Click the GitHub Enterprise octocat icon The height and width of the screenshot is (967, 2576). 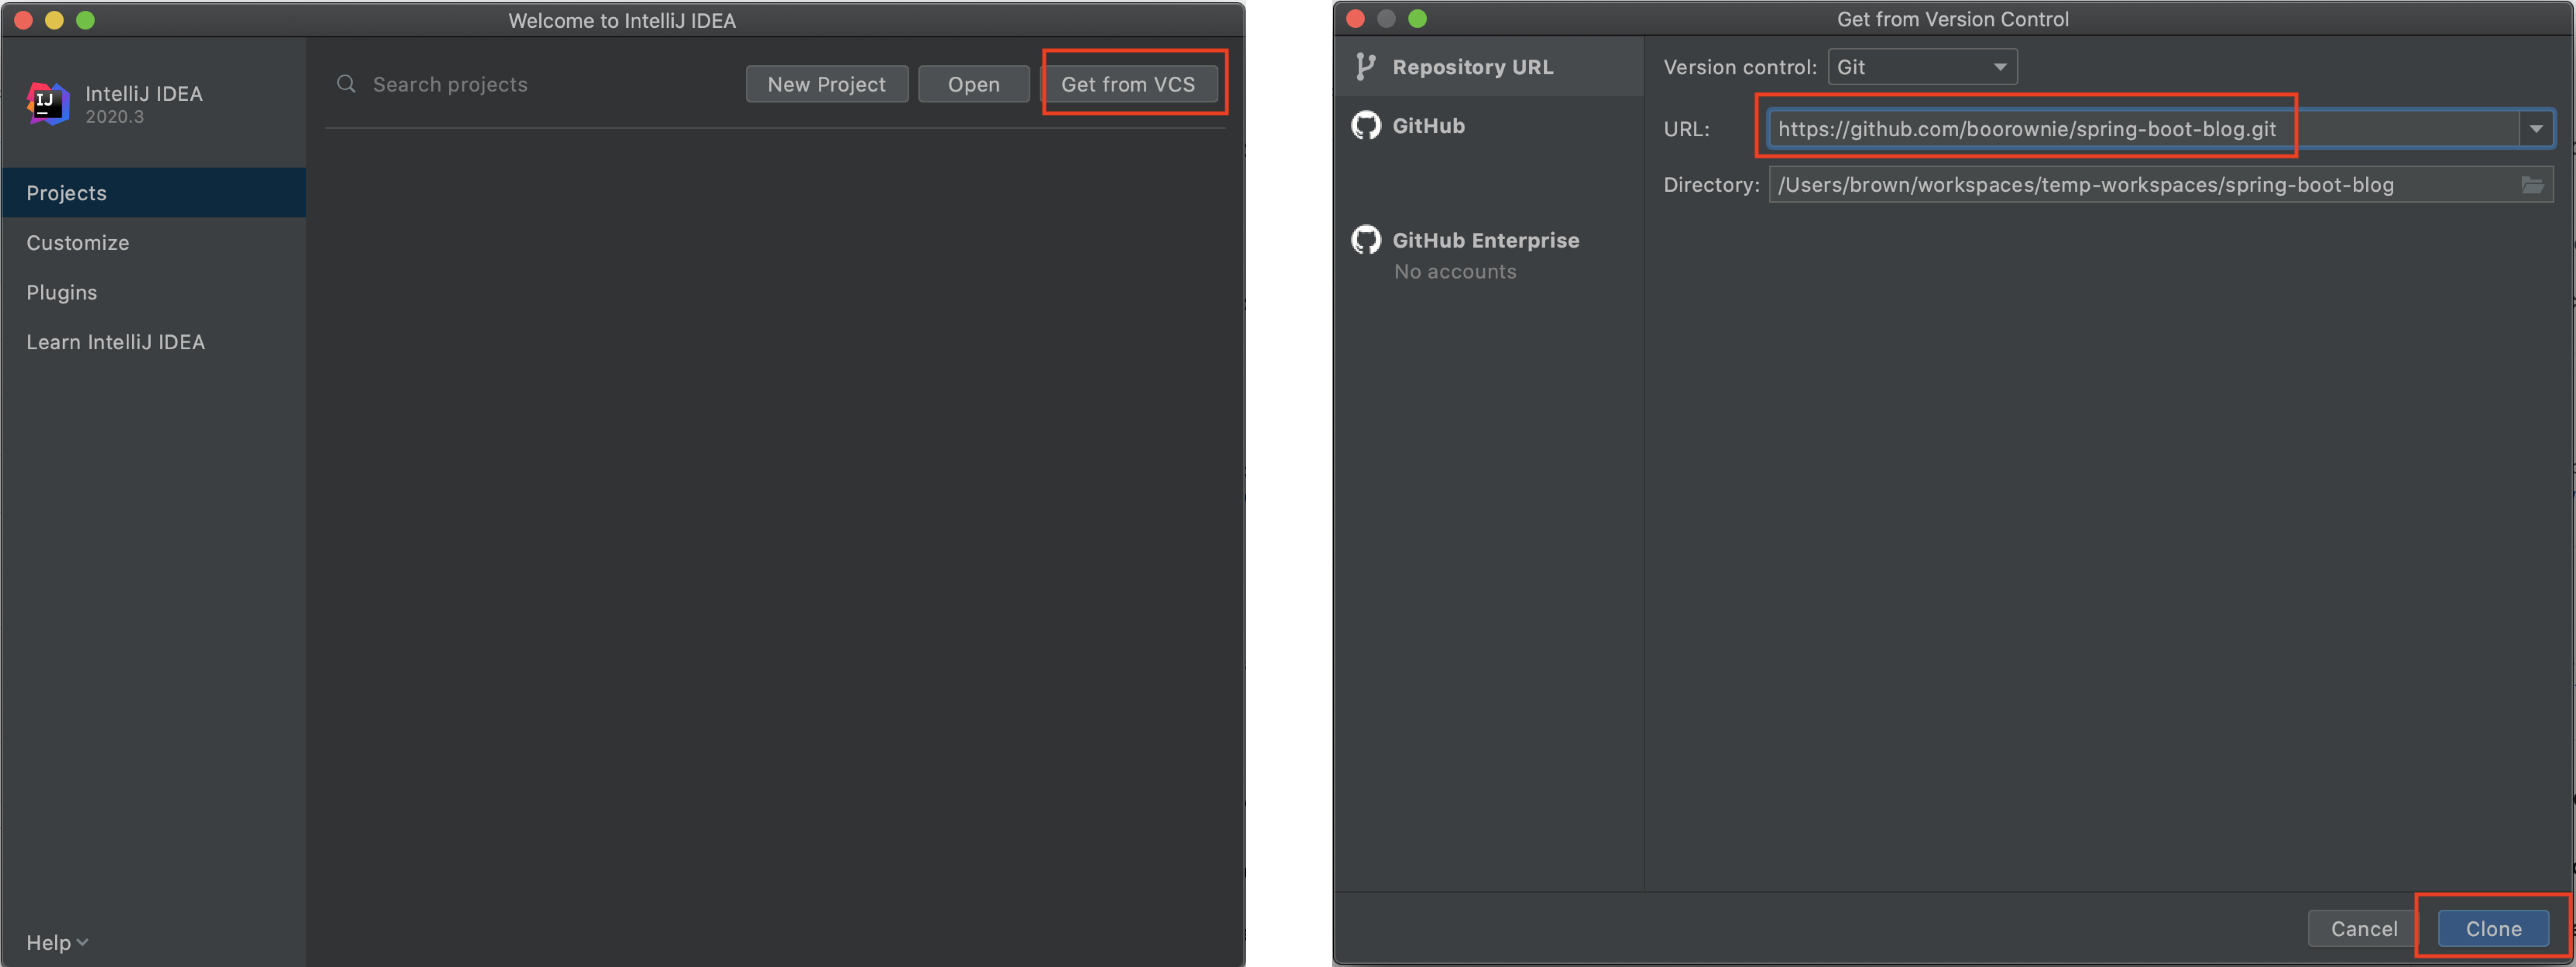click(x=1365, y=240)
